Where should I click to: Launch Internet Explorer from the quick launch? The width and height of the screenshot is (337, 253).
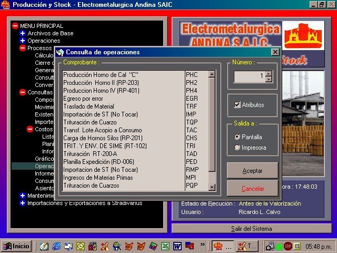point(56,246)
